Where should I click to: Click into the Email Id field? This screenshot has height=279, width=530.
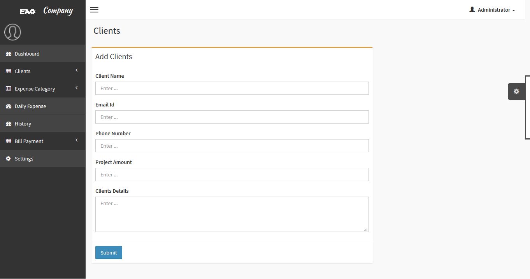tap(232, 117)
